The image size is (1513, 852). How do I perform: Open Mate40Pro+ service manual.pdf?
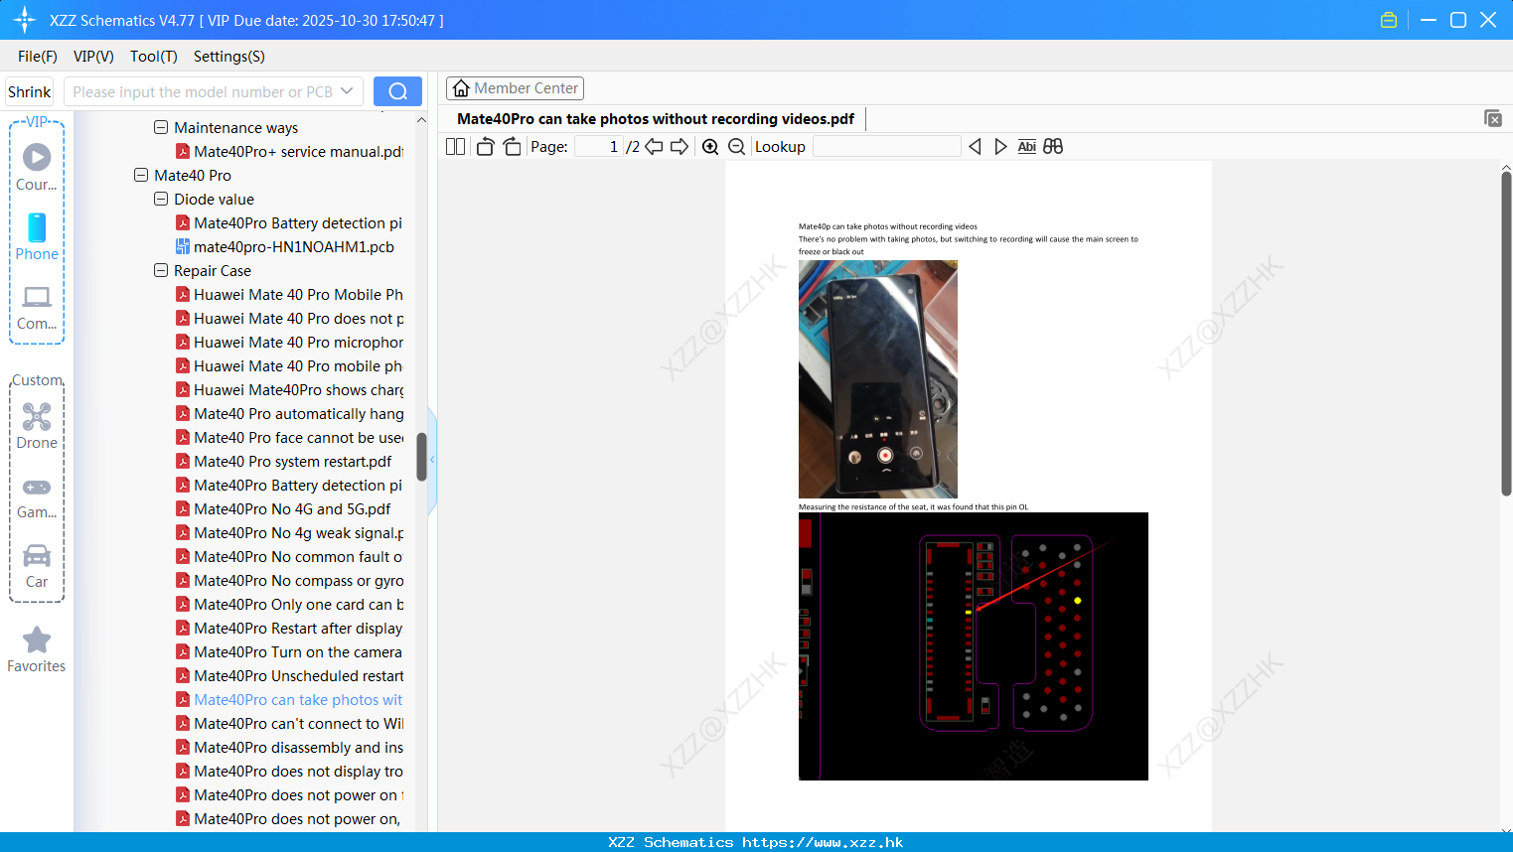click(x=289, y=152)
